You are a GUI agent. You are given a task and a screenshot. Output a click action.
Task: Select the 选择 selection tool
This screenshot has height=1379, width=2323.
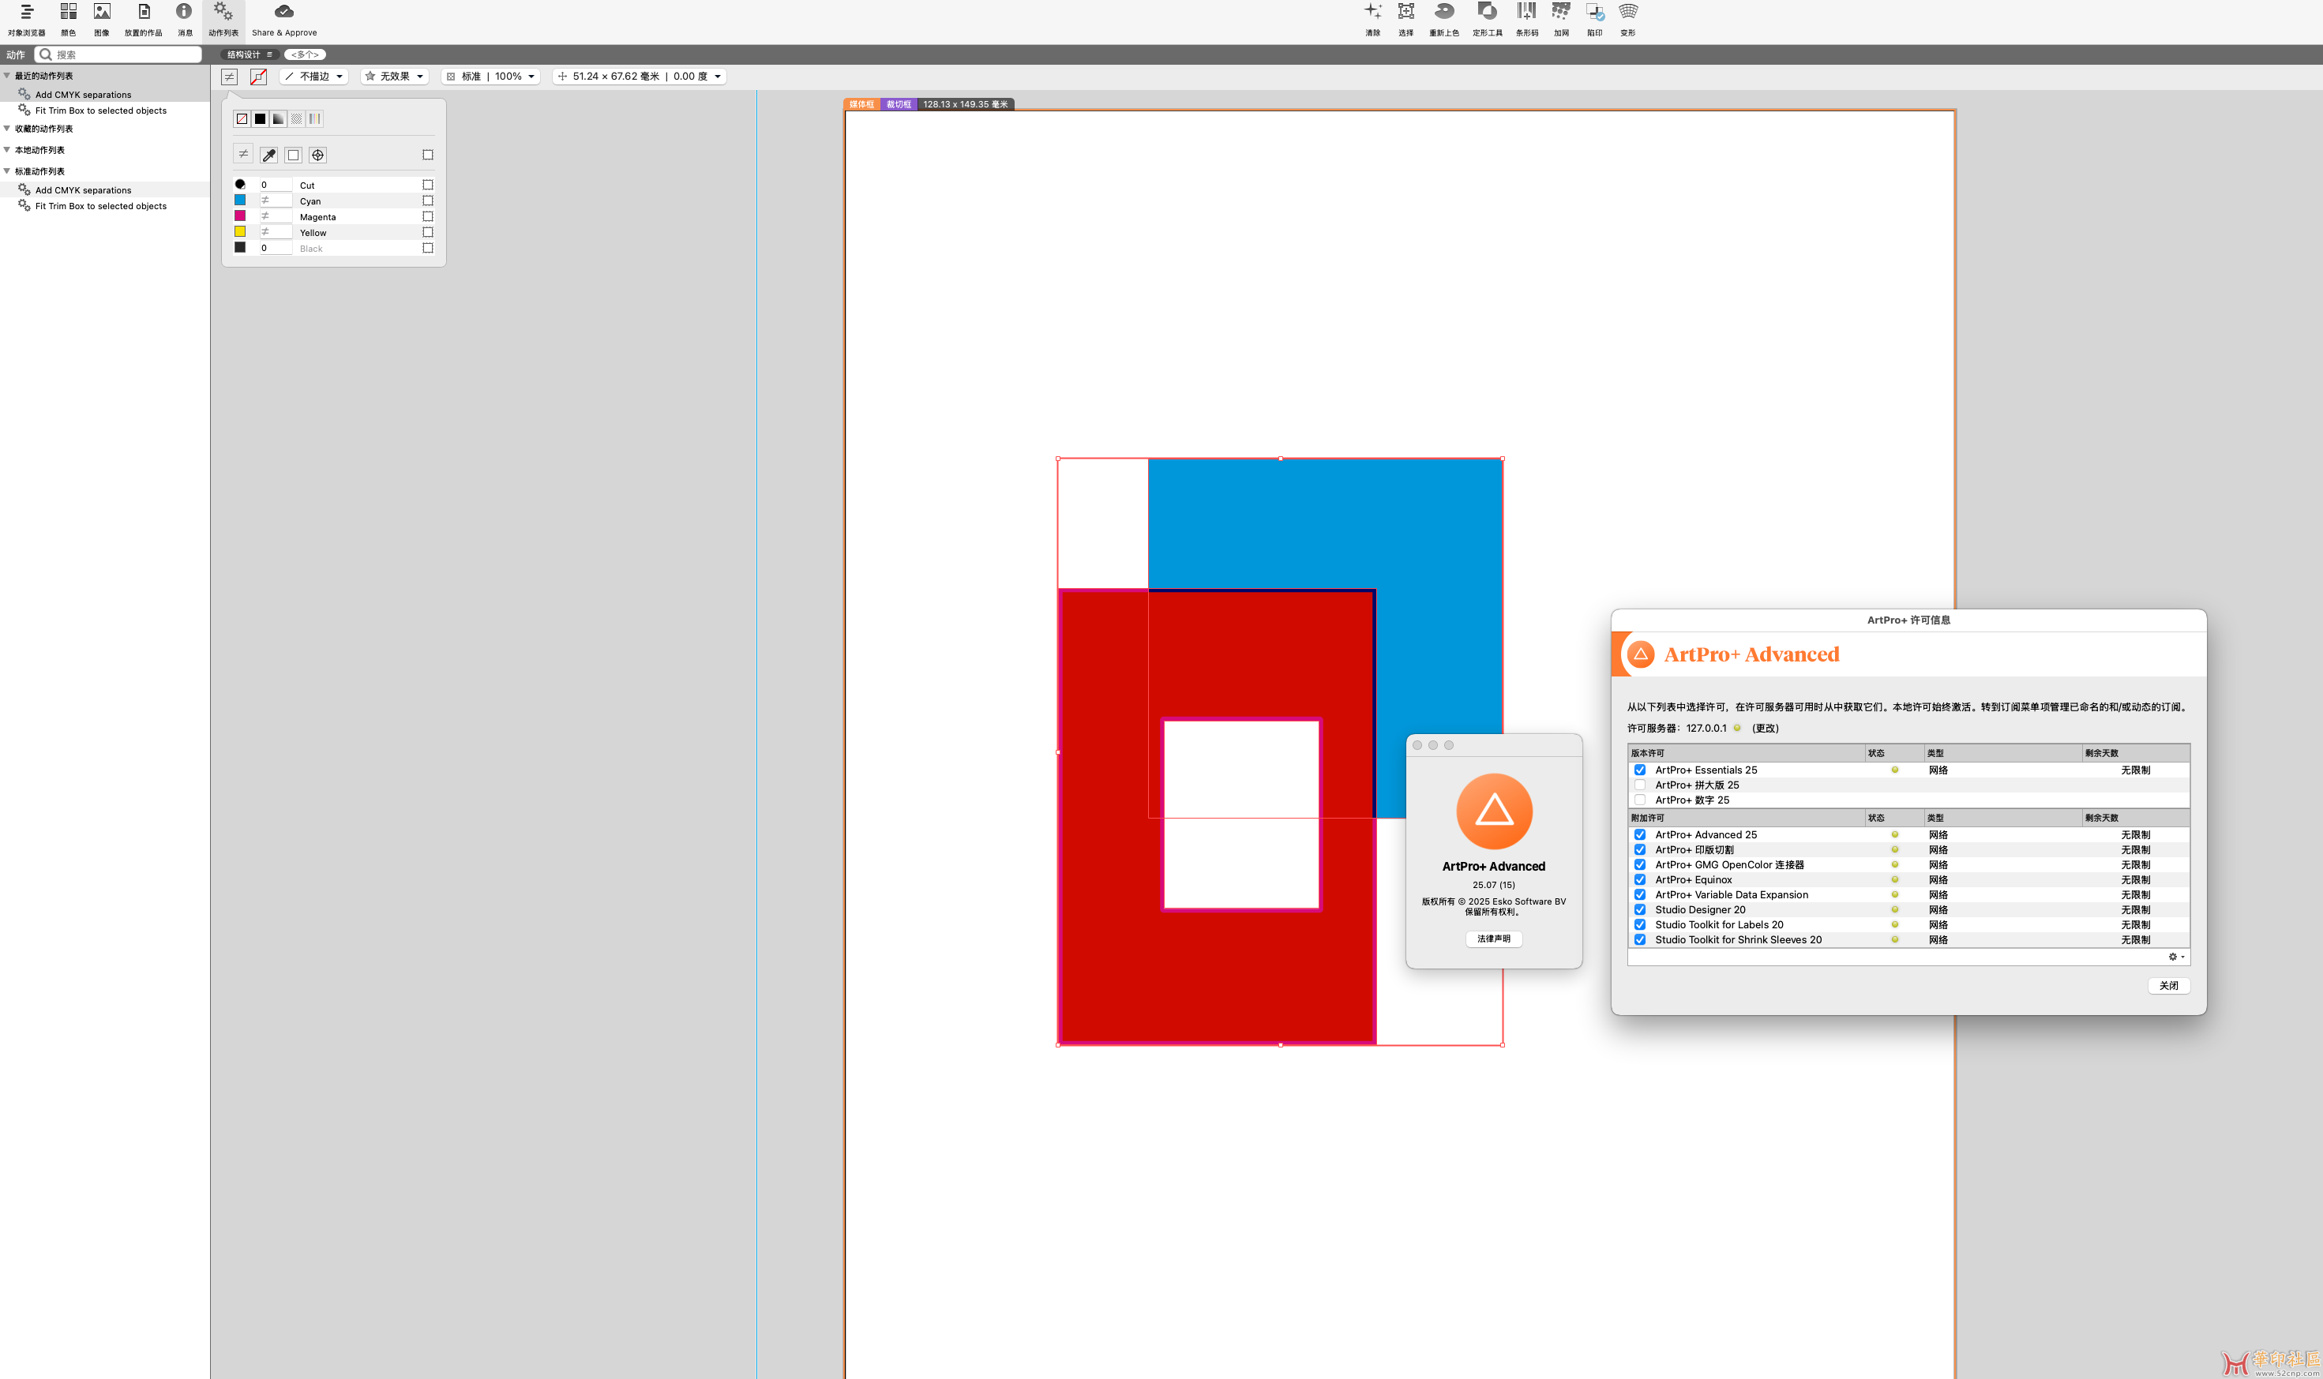[x=1405, y=20]
